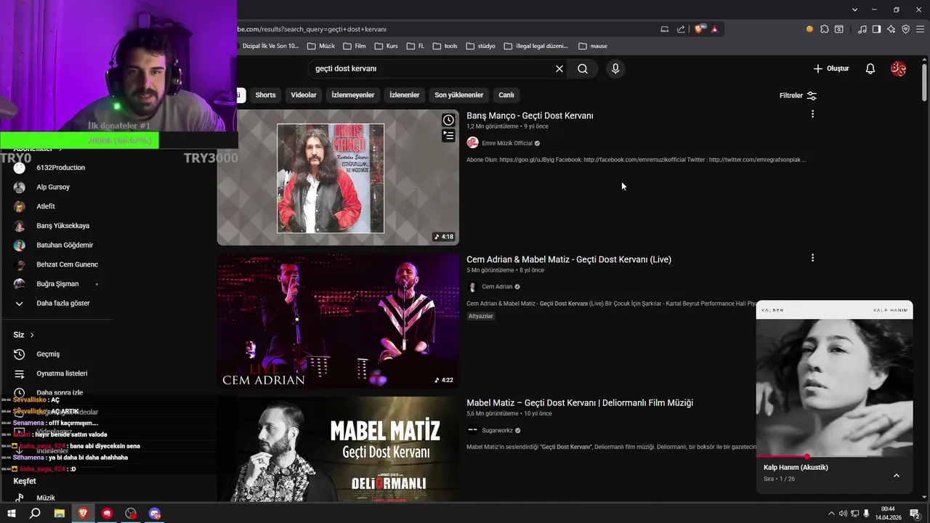Open the cookie extension icon

(x=809, y=29)
